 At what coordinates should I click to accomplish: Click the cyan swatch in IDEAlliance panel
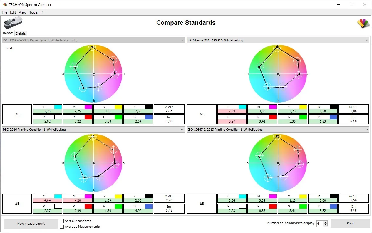coord(242,107)
